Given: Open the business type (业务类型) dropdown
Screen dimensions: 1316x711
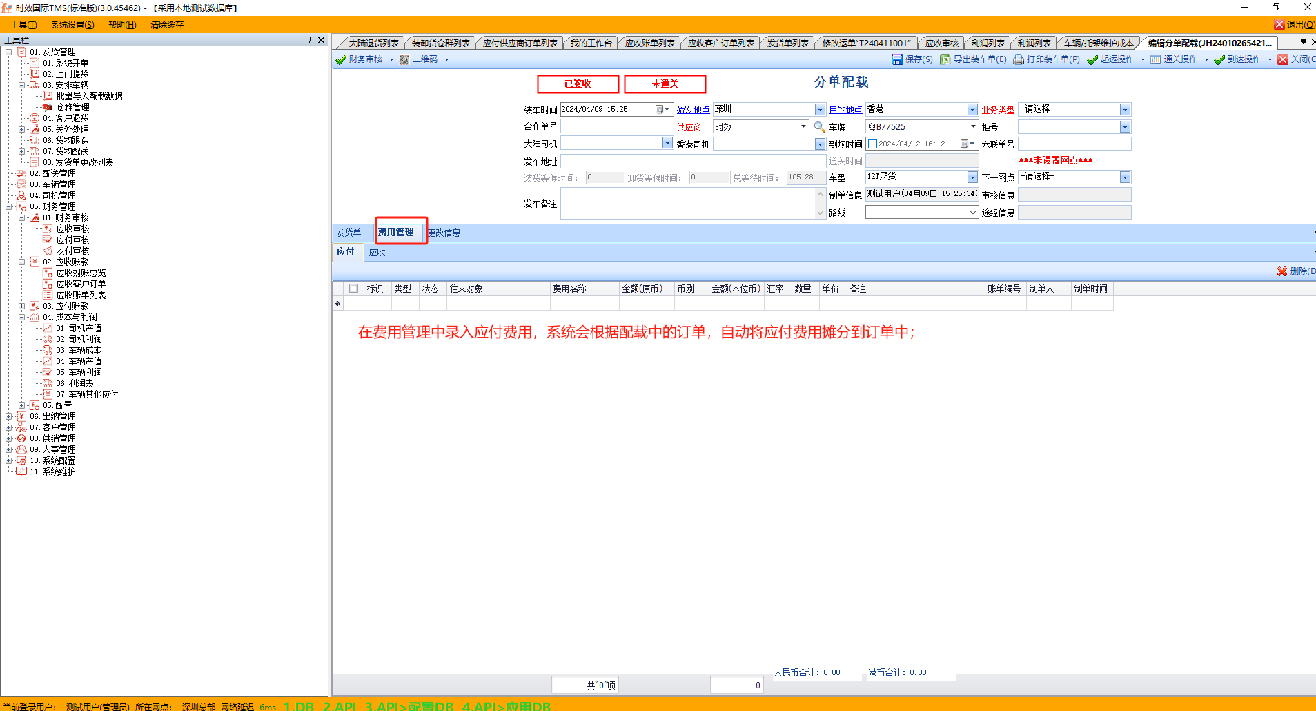Looking at the screenshot, I should pos(1124,110).
